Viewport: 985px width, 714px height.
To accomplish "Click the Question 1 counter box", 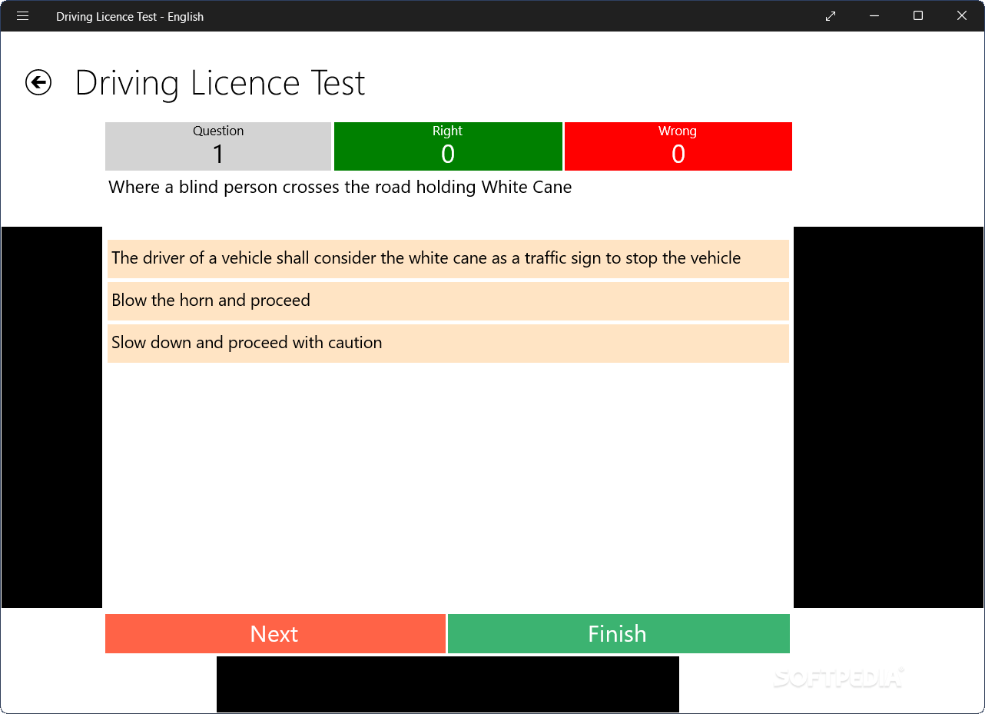I will click(217, 146).
